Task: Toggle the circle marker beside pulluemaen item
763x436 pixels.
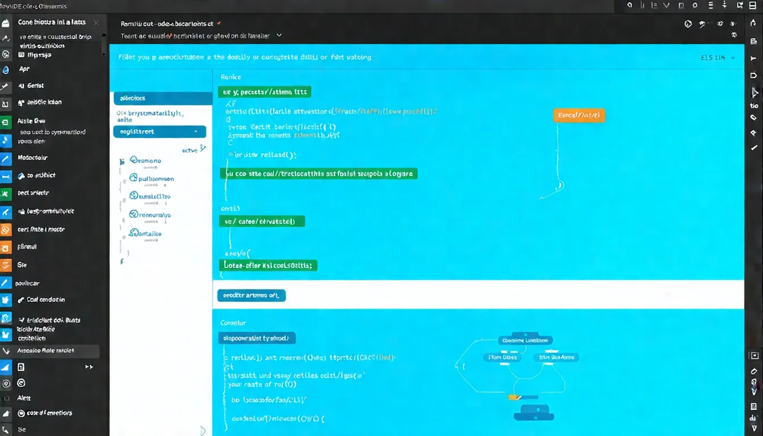Action: point(134,178)
